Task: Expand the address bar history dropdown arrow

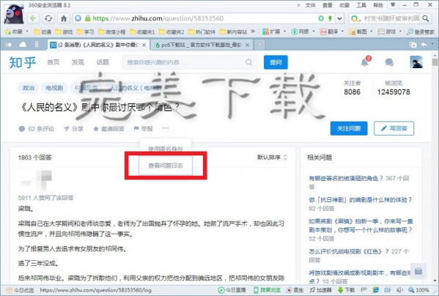Action: pyautogui.click(x=339, y=18)
